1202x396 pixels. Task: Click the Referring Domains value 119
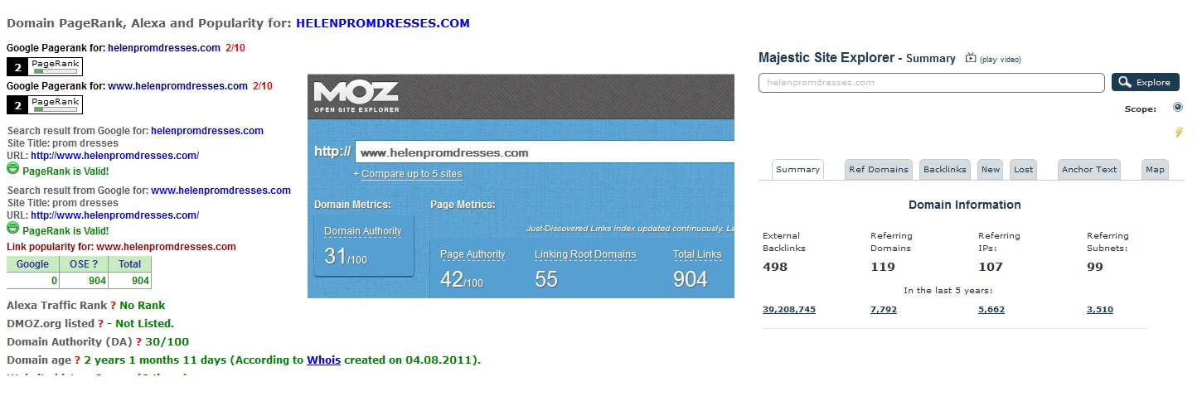click(x=883, y=267)
